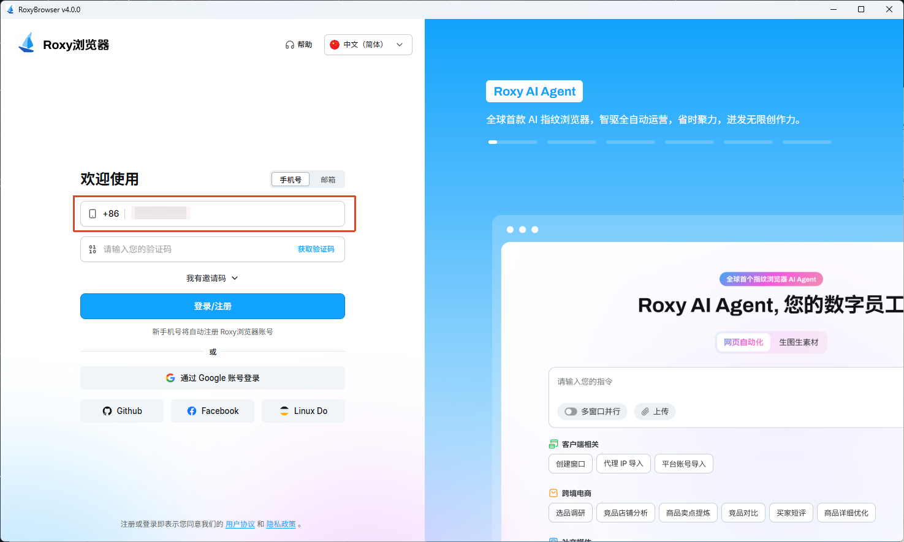904x542 pixels.
Task: Switch to 邮箱 login tab
Action: coord(328,179)
